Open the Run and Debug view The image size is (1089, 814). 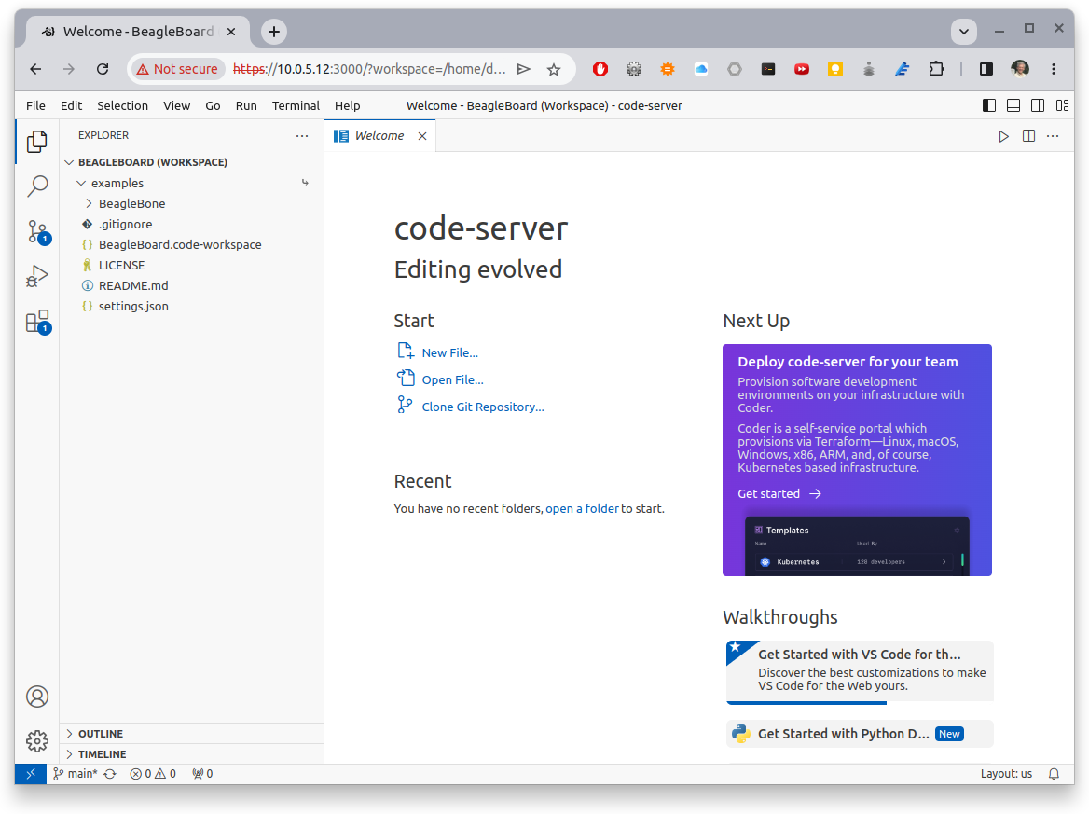click(x=37, y=276)
